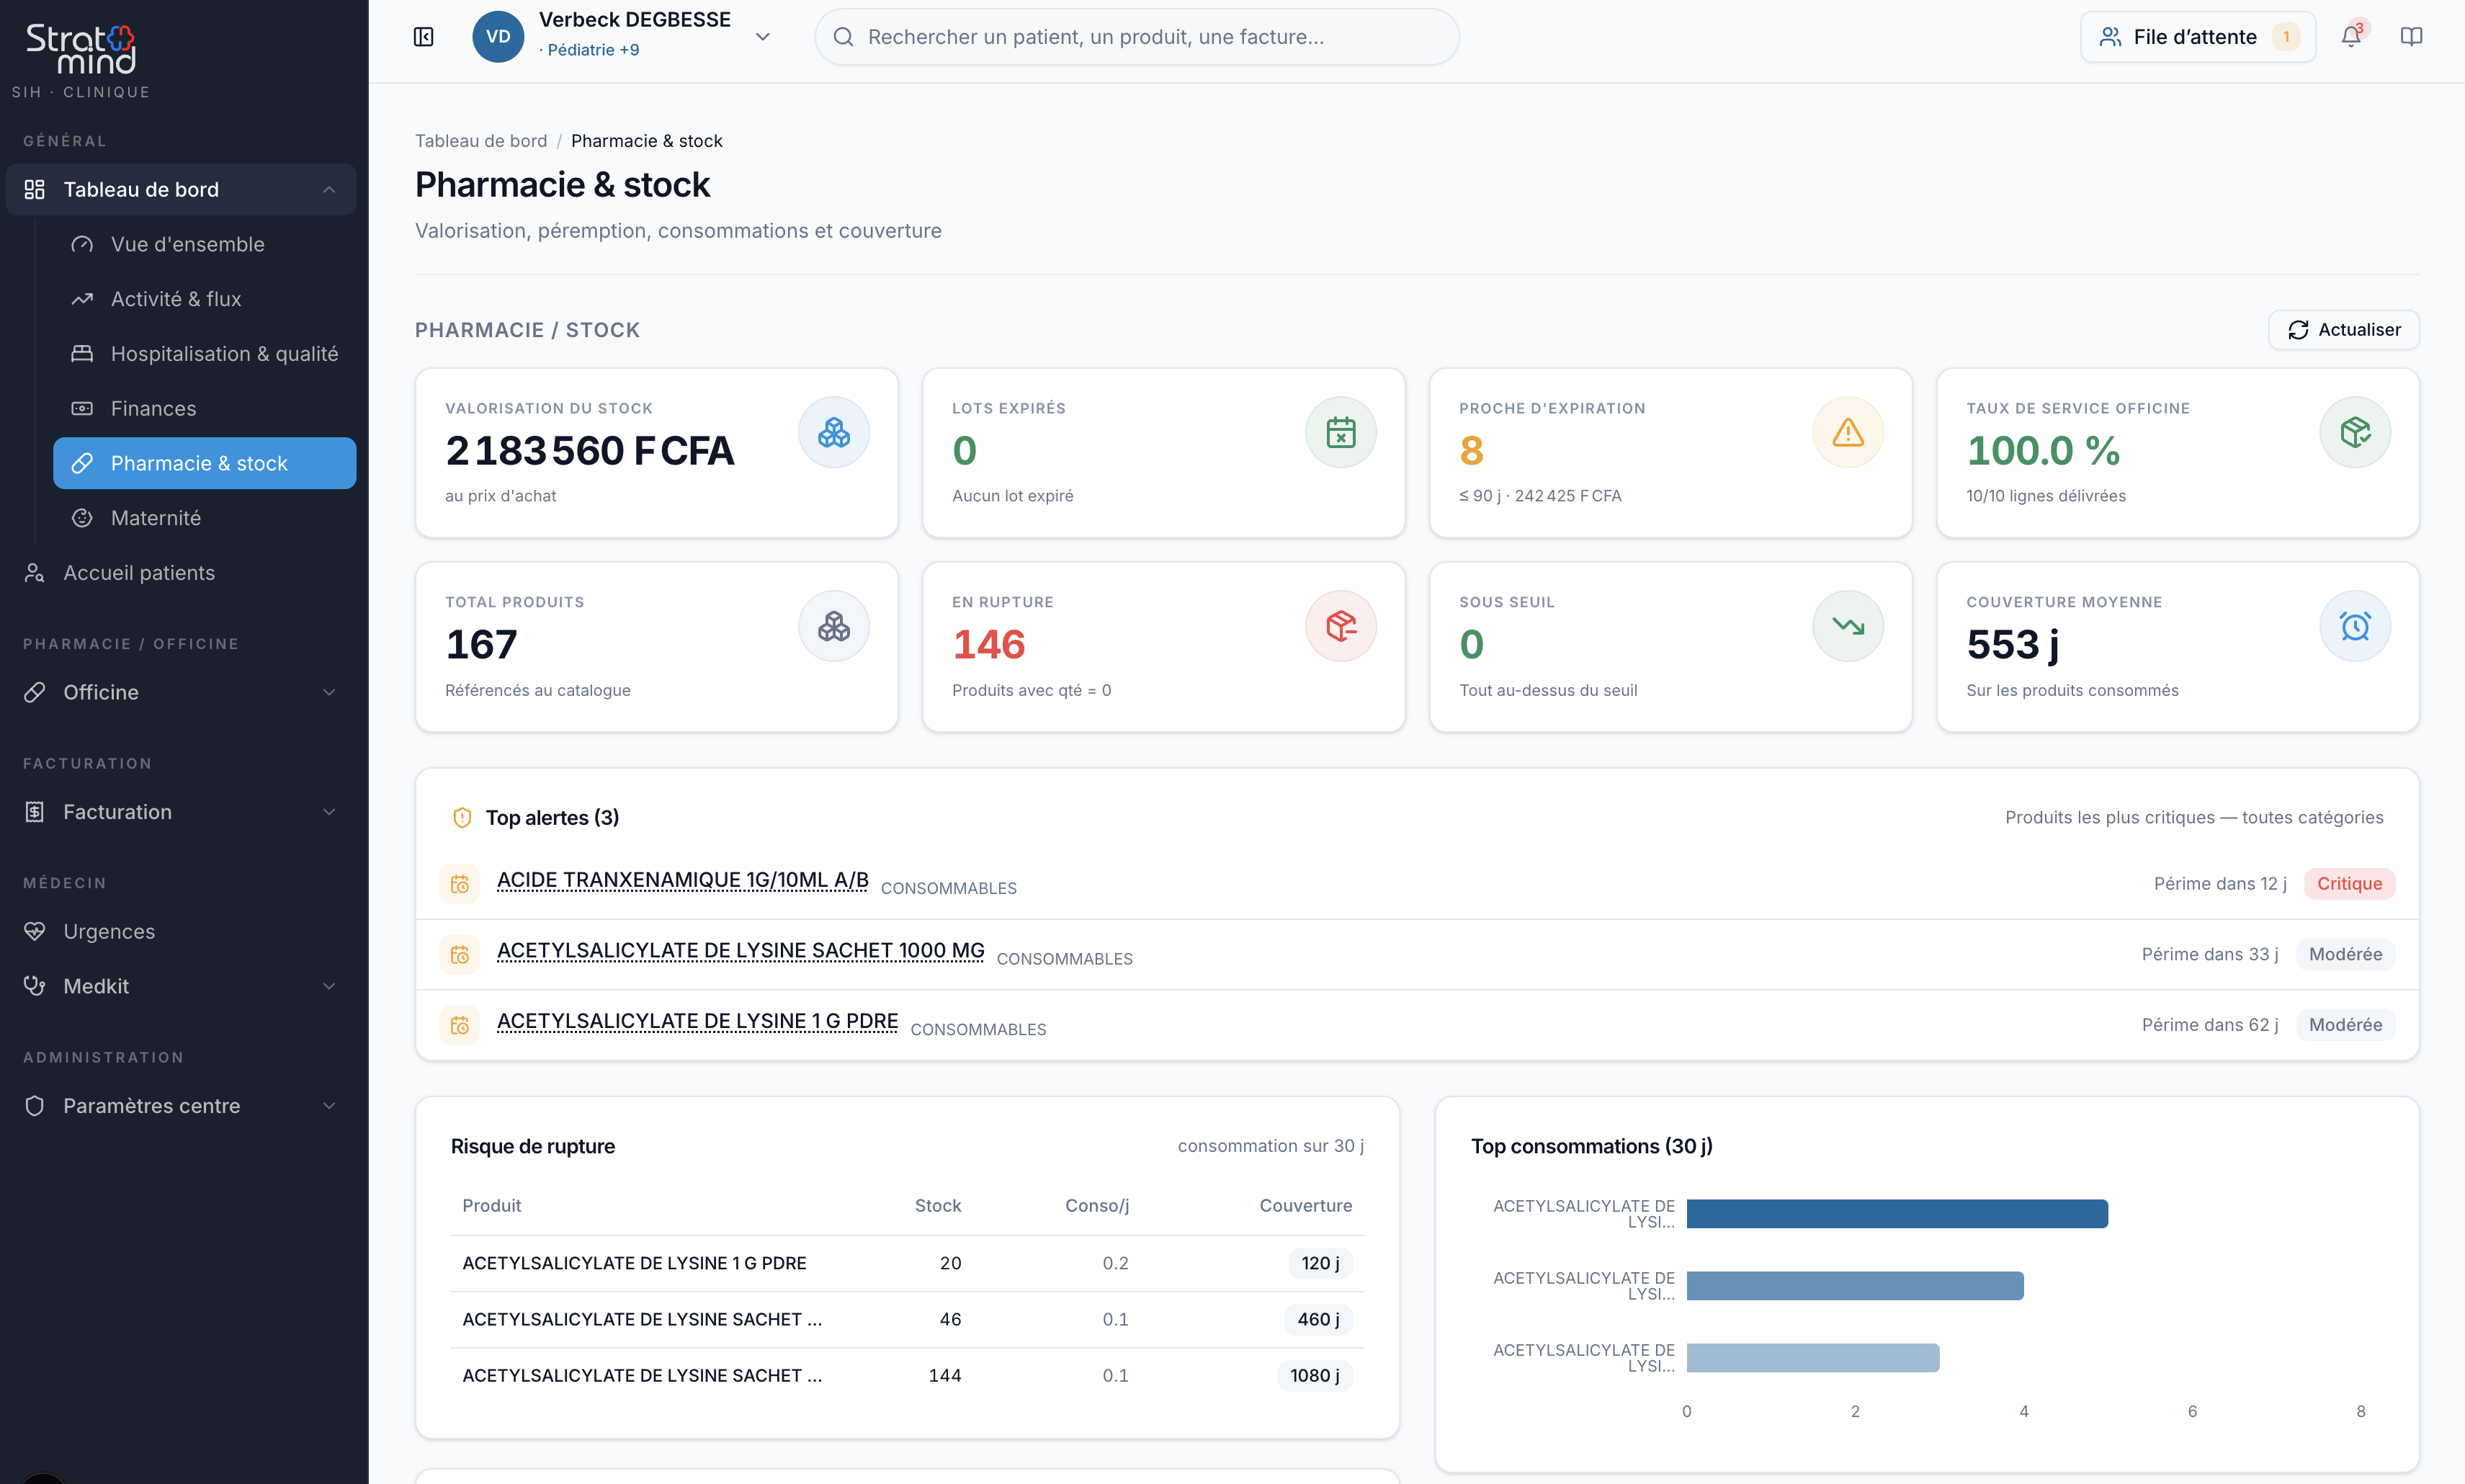The height and width of the screenshot is (1484, 2465).
Task: Click the downward trend icon in Sous seuil
Action: [1847, 626]
